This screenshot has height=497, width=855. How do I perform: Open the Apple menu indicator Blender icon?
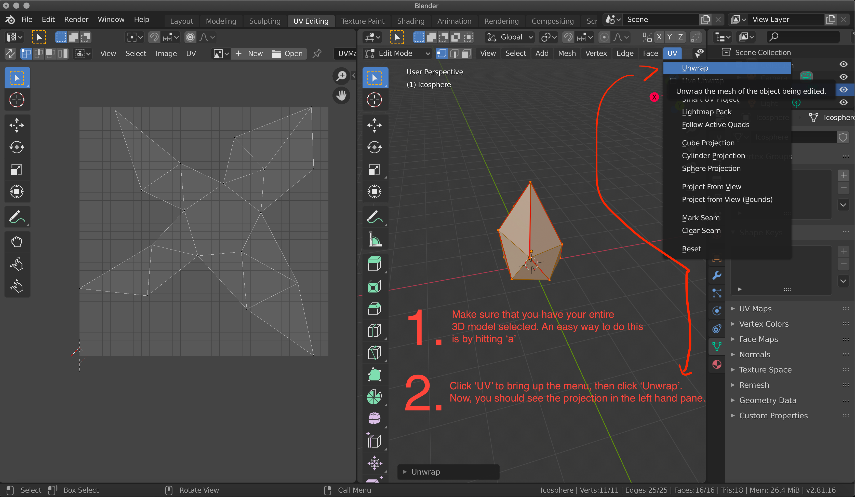pos(10,20)
